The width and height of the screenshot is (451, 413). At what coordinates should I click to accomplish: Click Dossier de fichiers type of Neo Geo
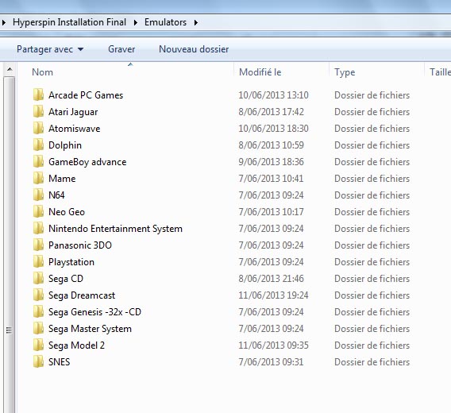tap(372, 212)
